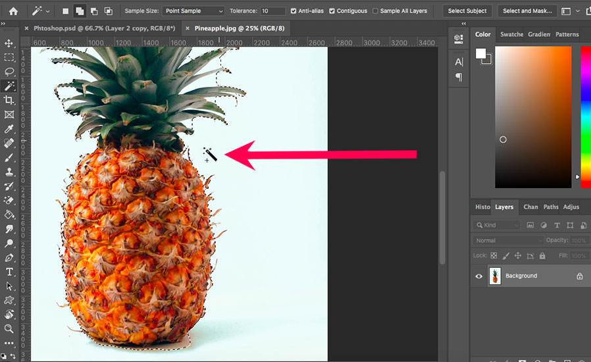Switch to the Channels panel tab
Image resolution: width=591 pixels, height=362 pixels.
(530, 207)
